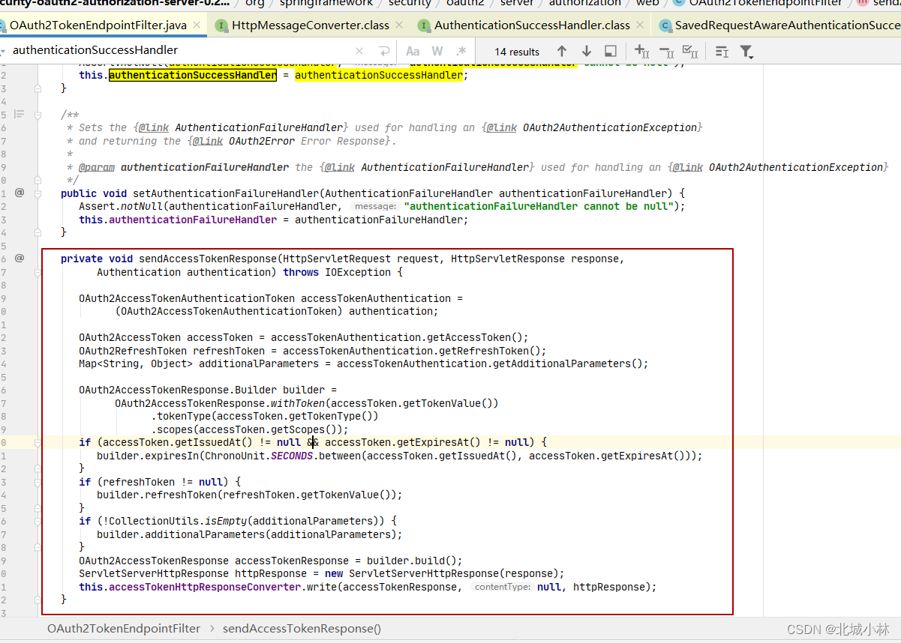
Task: Collapse setAuthenticationFailureHandler method fold marker
Action: pyautogui.click(x=38, y=193)
